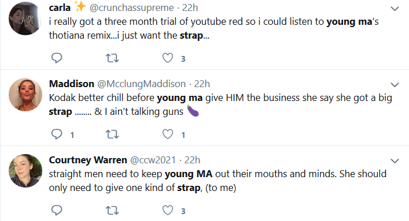Open the 22h timestamp on Courtney's tweet
Screen dimensions: 409x221
point(192,160)
